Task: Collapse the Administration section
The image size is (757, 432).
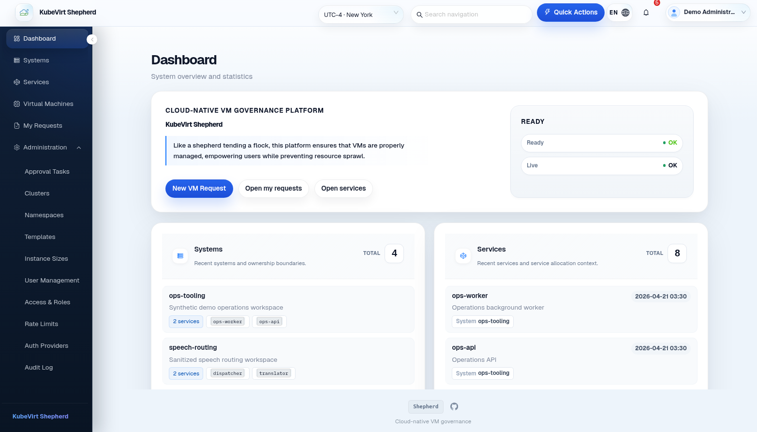Action: (x=79, y=148)
